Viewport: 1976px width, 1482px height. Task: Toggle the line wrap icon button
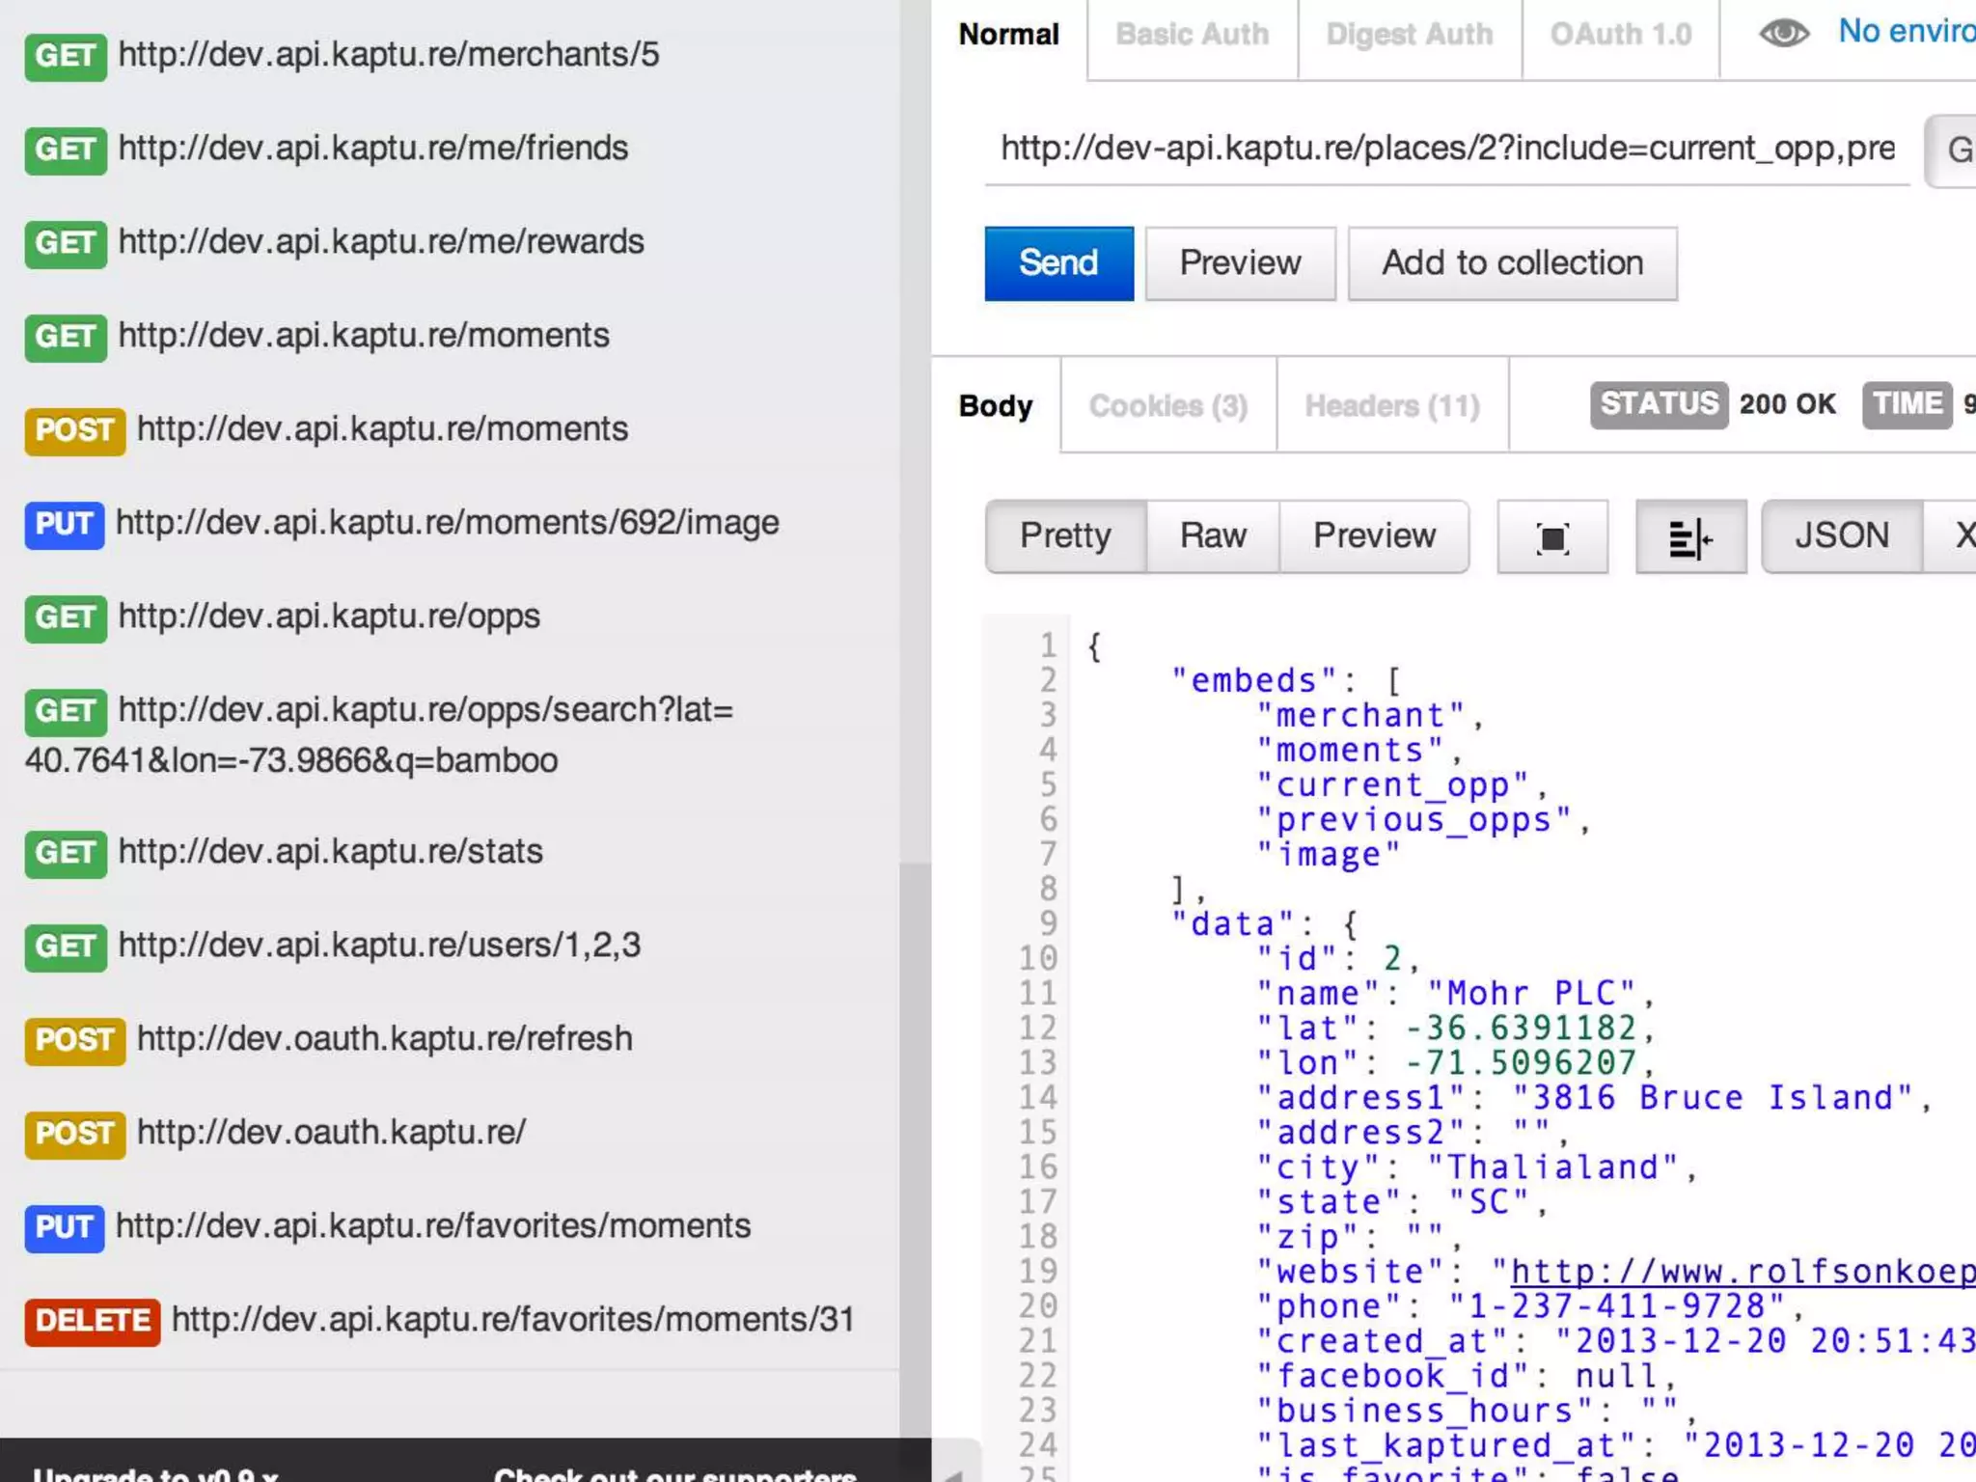(x=1689, y=537)
